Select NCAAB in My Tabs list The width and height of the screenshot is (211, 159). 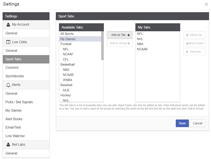142,49
